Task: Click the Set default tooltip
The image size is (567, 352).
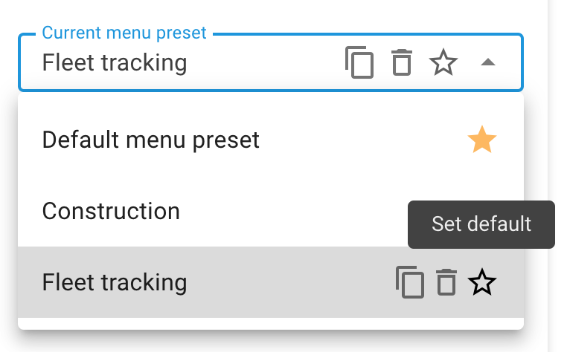Action: (481, 224)
